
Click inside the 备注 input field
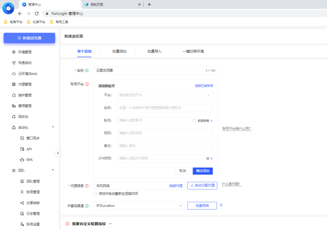165,146
